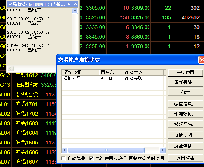Click volume value 402602 in quote table
The width and height of the screenshot is (204, 167).
(x=191, y=17)
